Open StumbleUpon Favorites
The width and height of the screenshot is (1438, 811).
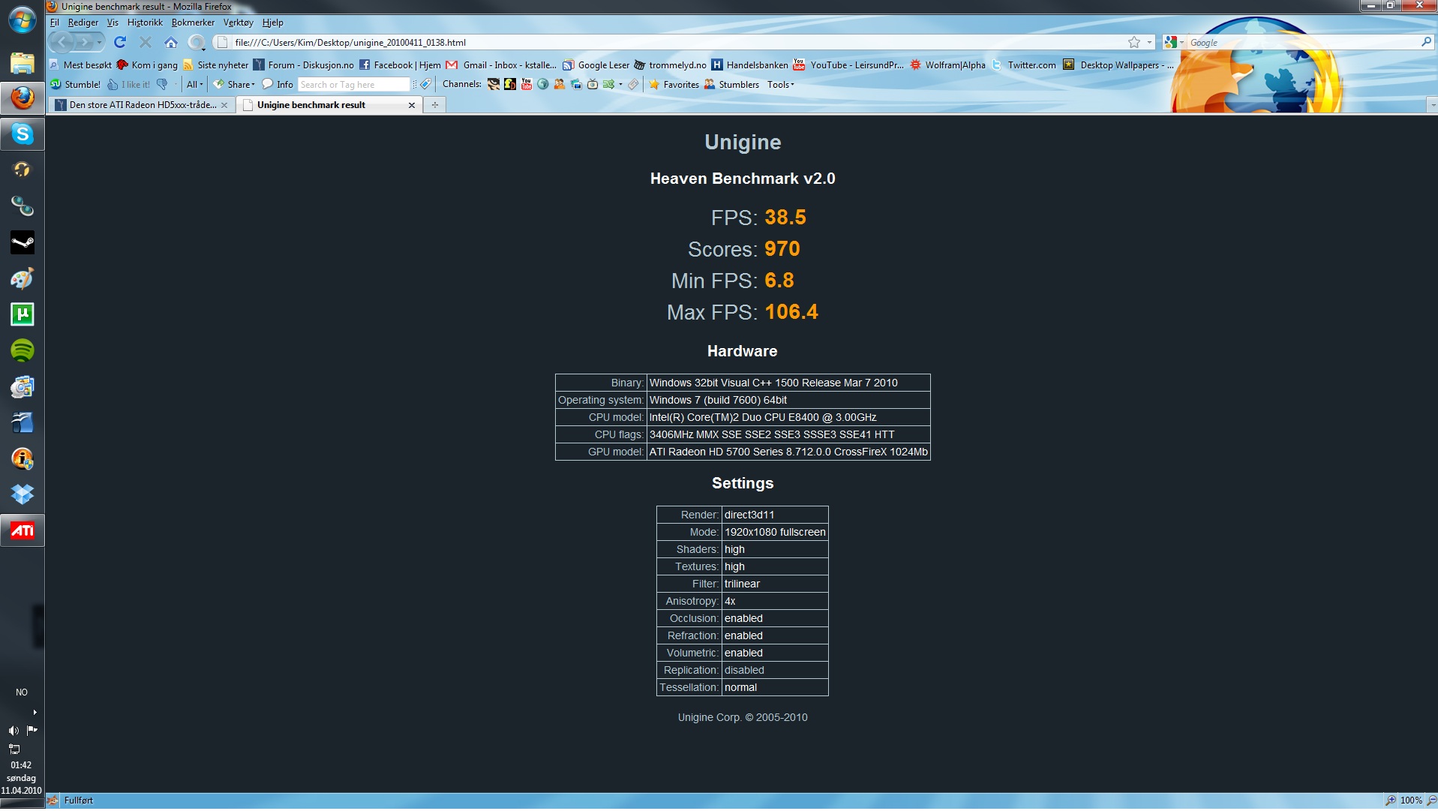click(x=674, y=85)
